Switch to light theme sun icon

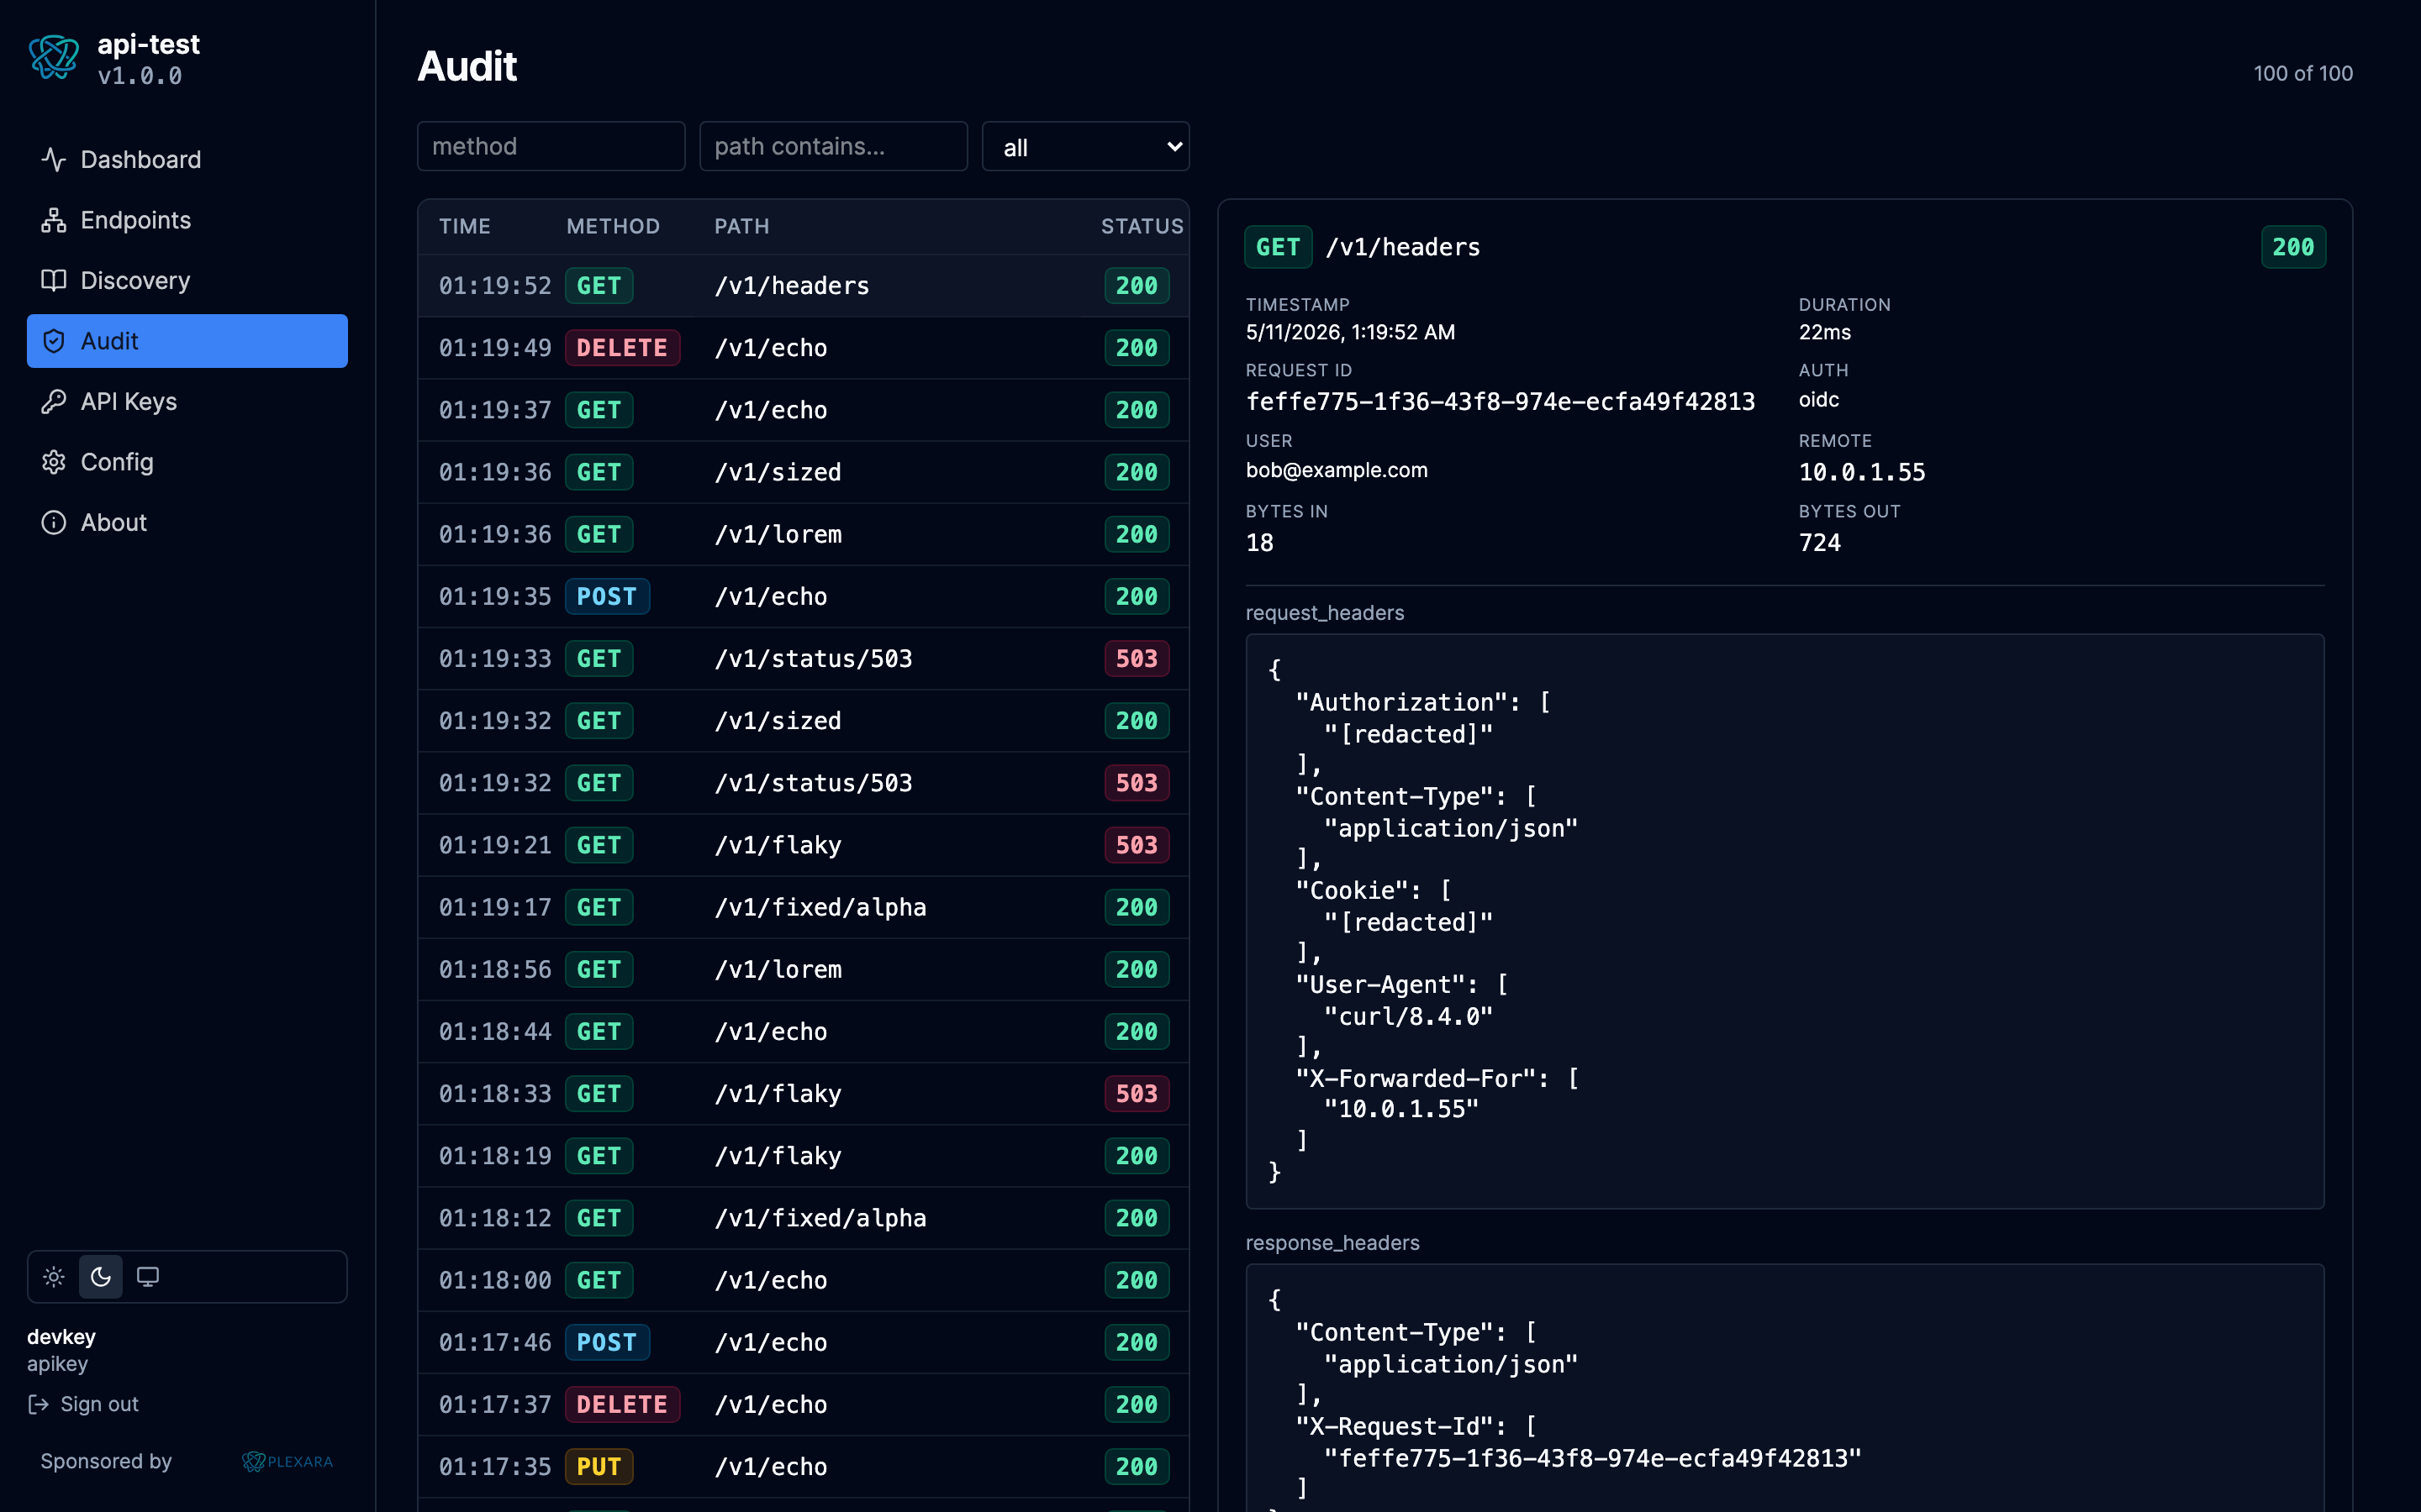coord(54,1277)
